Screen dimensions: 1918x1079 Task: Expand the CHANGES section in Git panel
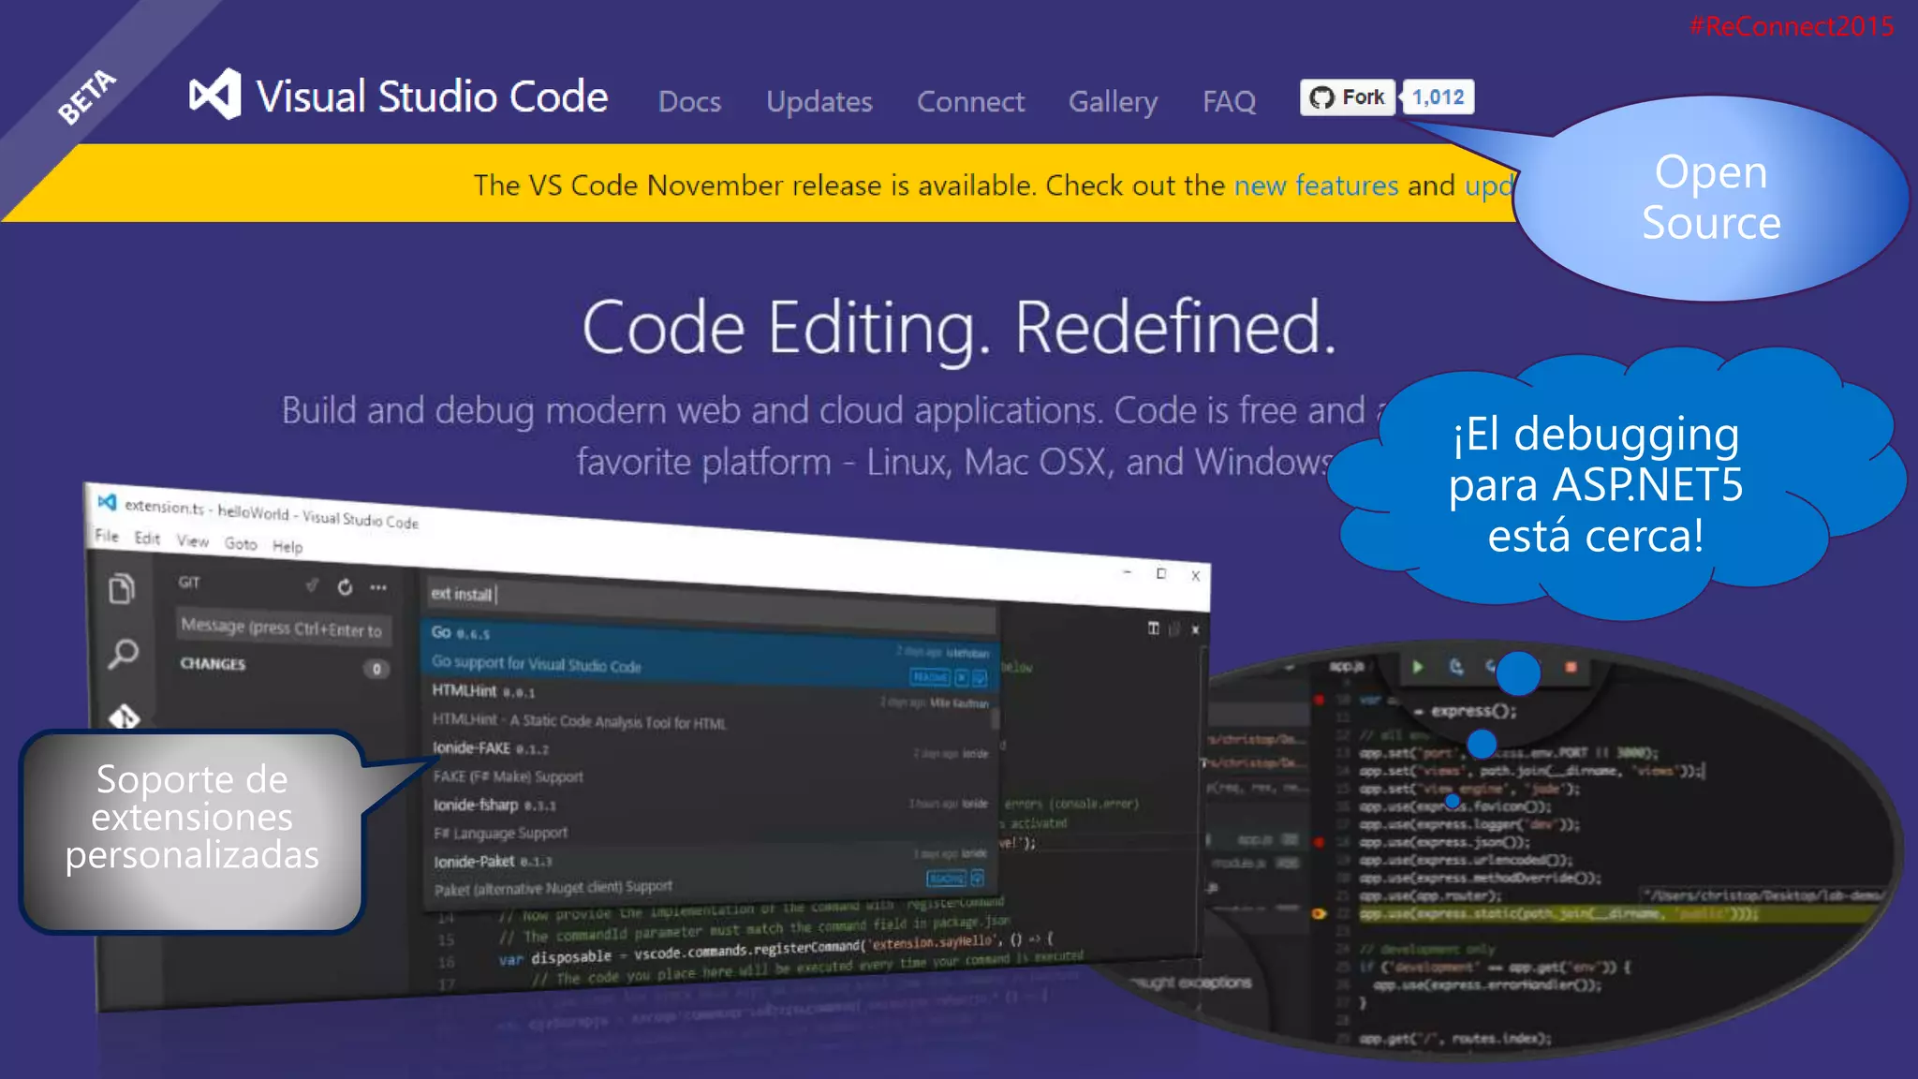coord(213,663)
